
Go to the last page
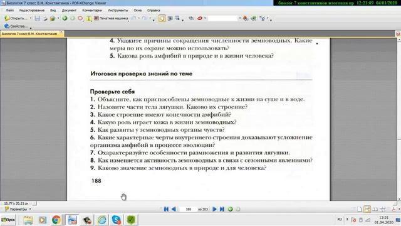point(222,209)
